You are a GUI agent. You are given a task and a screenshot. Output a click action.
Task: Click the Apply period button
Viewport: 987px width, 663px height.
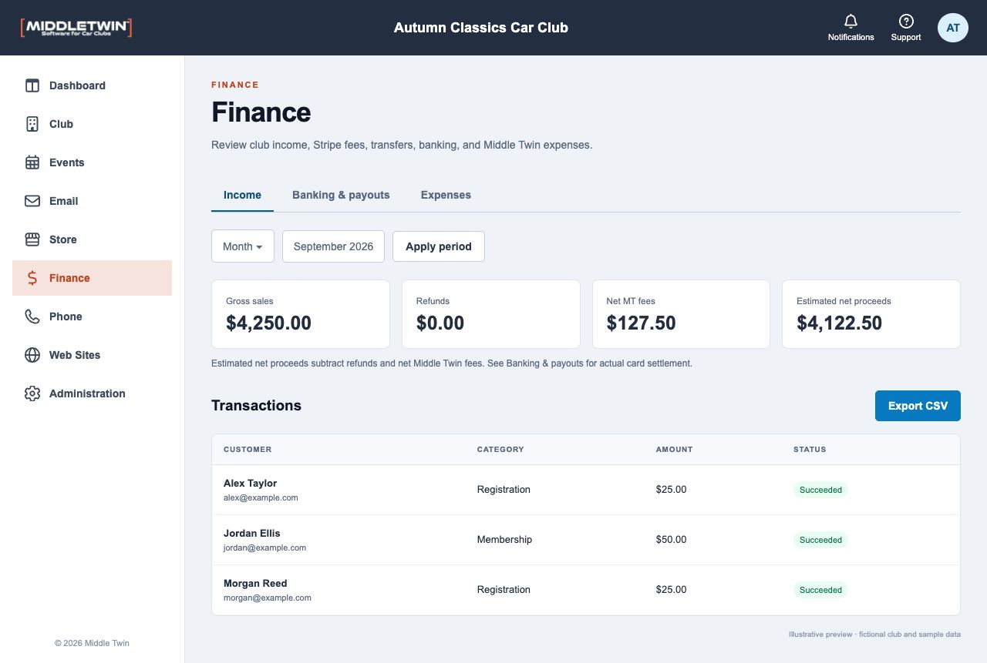tap(439, 246)
